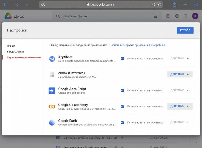
Task: Click the 'eBoox (Unverified)' name
Action: (71, 73)
